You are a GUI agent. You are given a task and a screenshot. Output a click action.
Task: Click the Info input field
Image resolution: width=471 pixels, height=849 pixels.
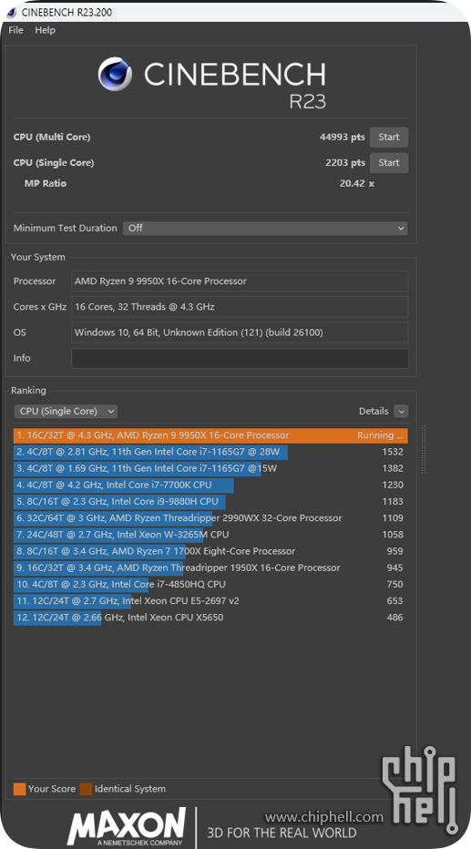coord(240,358)
